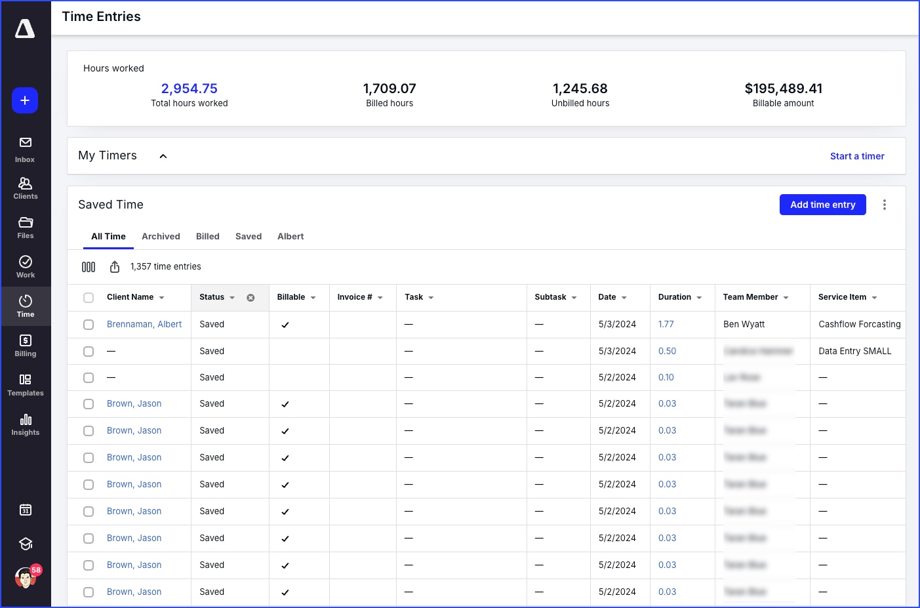Open the column settings icon

[x=89, y=267]
